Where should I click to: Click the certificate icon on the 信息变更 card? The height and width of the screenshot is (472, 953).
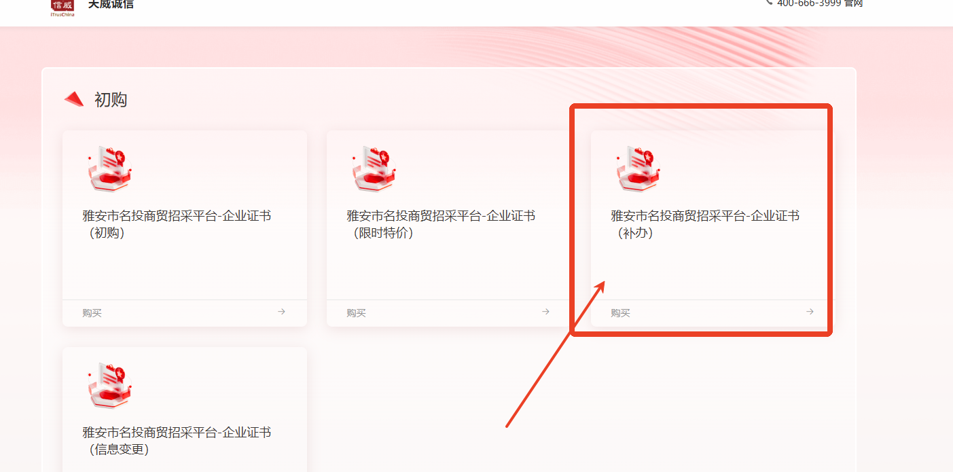[109, 385]
